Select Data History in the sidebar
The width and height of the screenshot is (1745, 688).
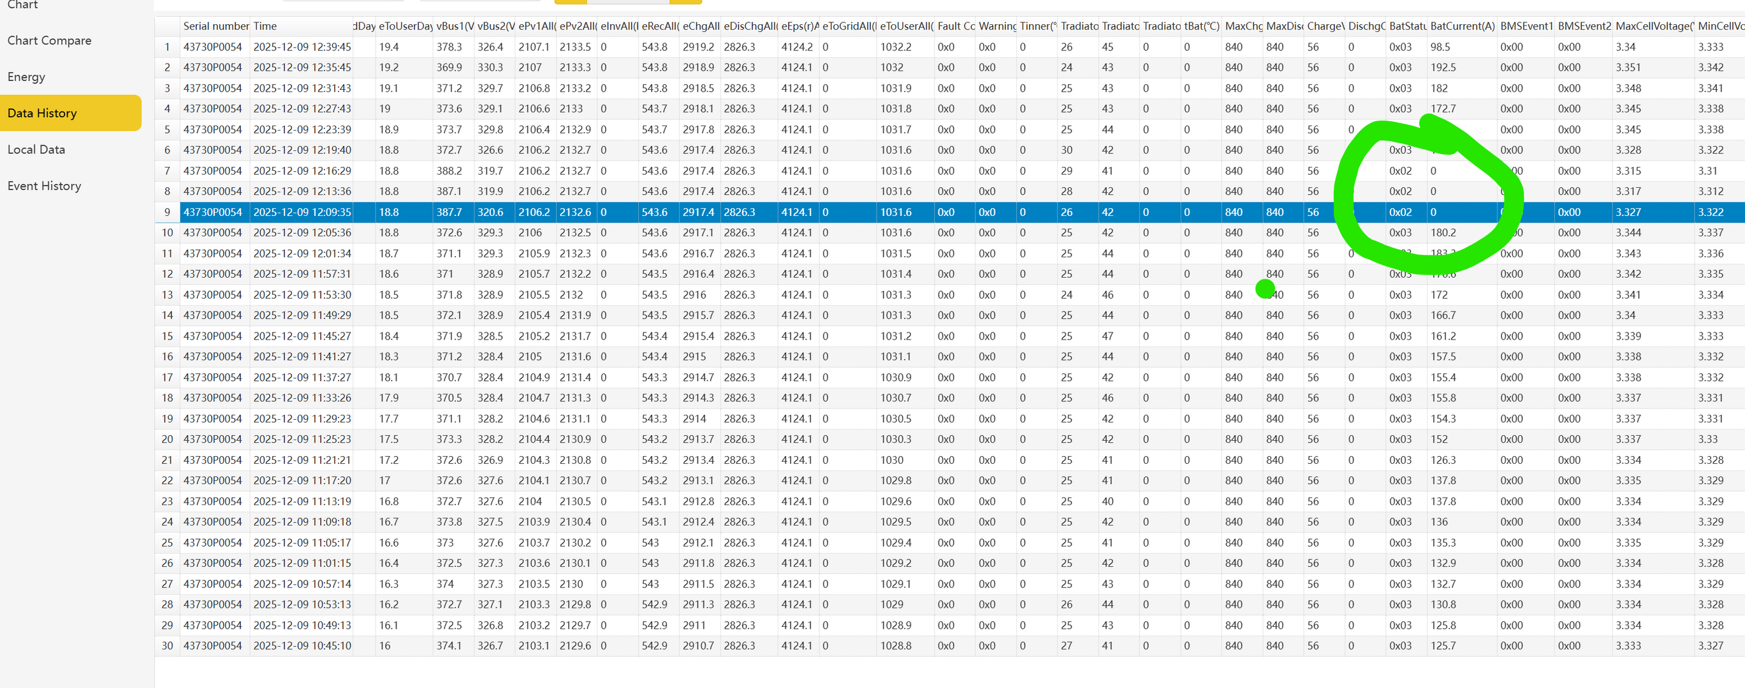tap(42, 113)
